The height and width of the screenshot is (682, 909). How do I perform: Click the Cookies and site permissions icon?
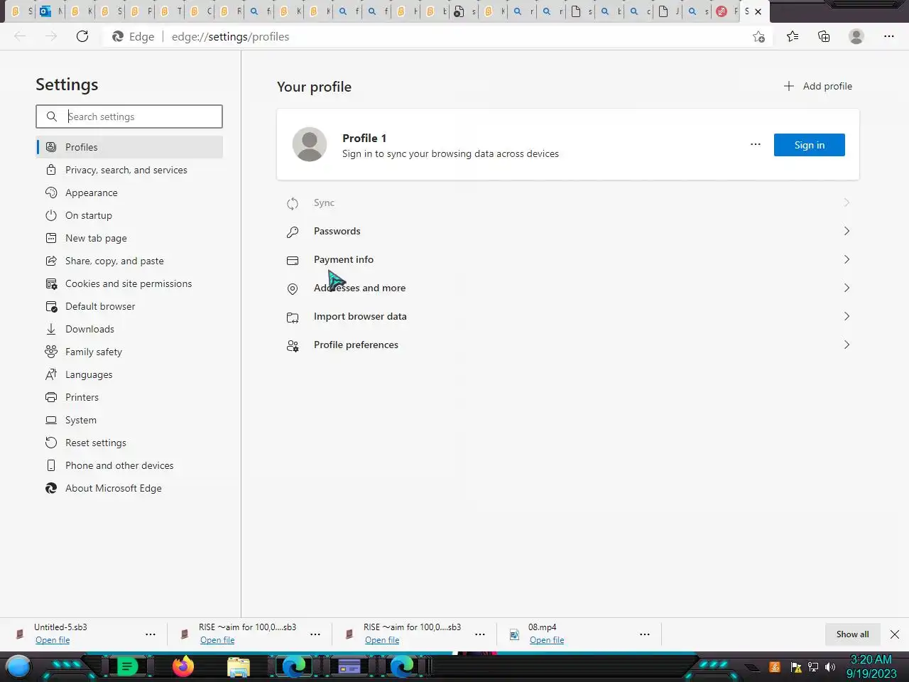(51, 283)
